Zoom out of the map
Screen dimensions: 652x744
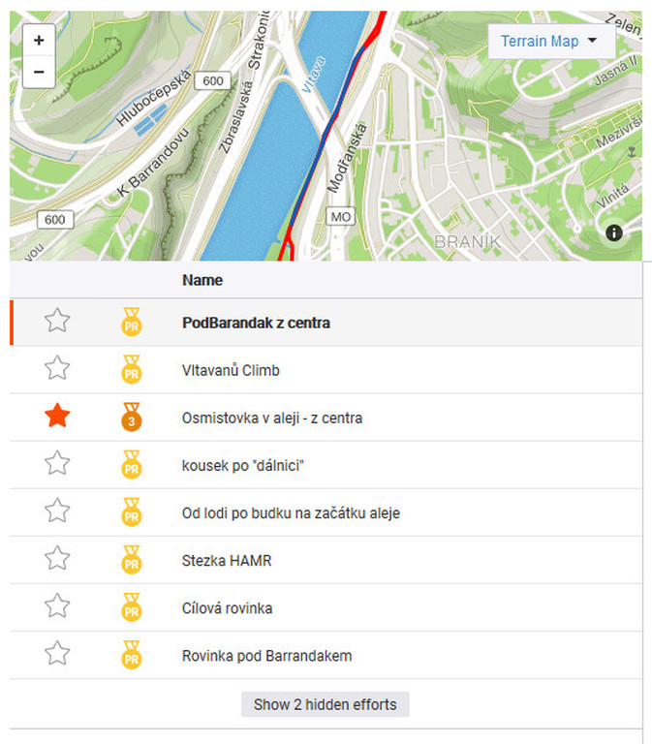click(39, 72)
